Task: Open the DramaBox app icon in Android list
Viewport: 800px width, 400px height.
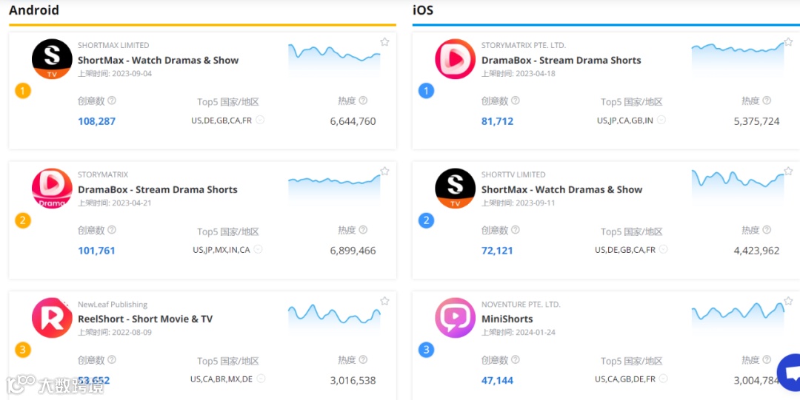Action: pos(52,188)
